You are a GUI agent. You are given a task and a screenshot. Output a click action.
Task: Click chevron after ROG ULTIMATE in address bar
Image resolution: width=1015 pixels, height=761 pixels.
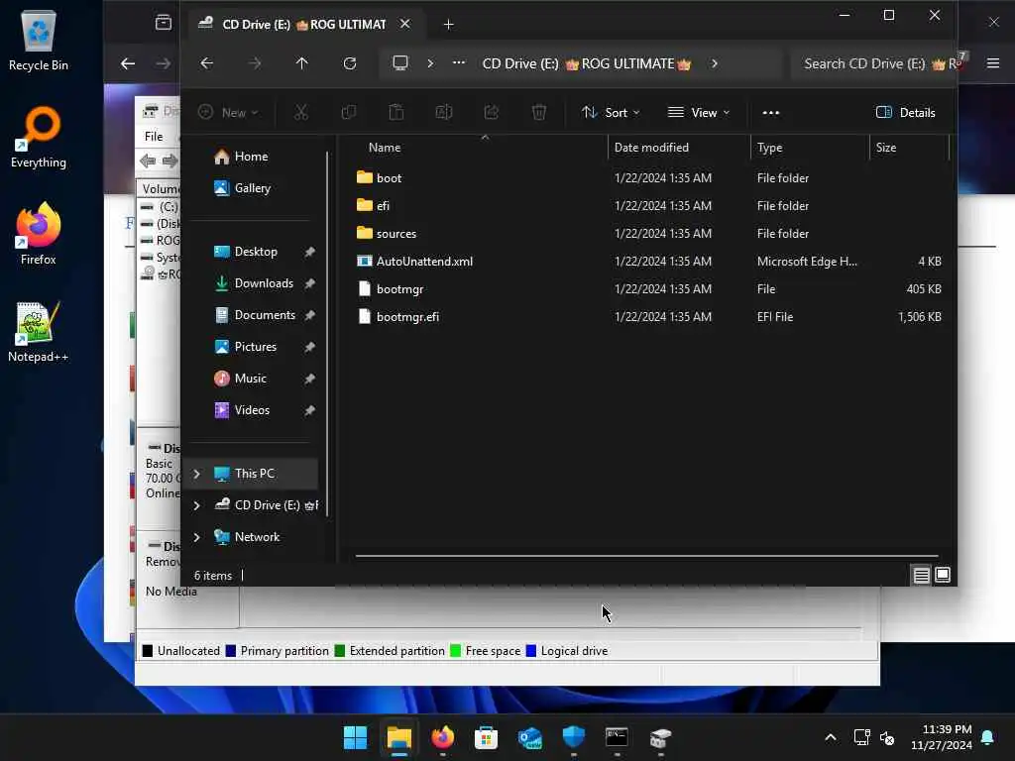(714, 63)
